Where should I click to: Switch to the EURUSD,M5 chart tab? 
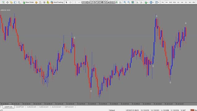[32, 107]
